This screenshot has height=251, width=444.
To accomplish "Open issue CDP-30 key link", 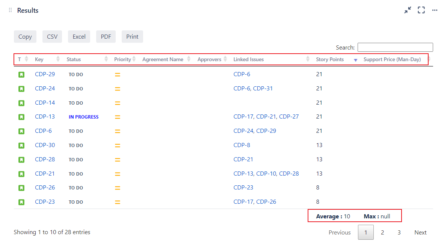I will [45, 145].
